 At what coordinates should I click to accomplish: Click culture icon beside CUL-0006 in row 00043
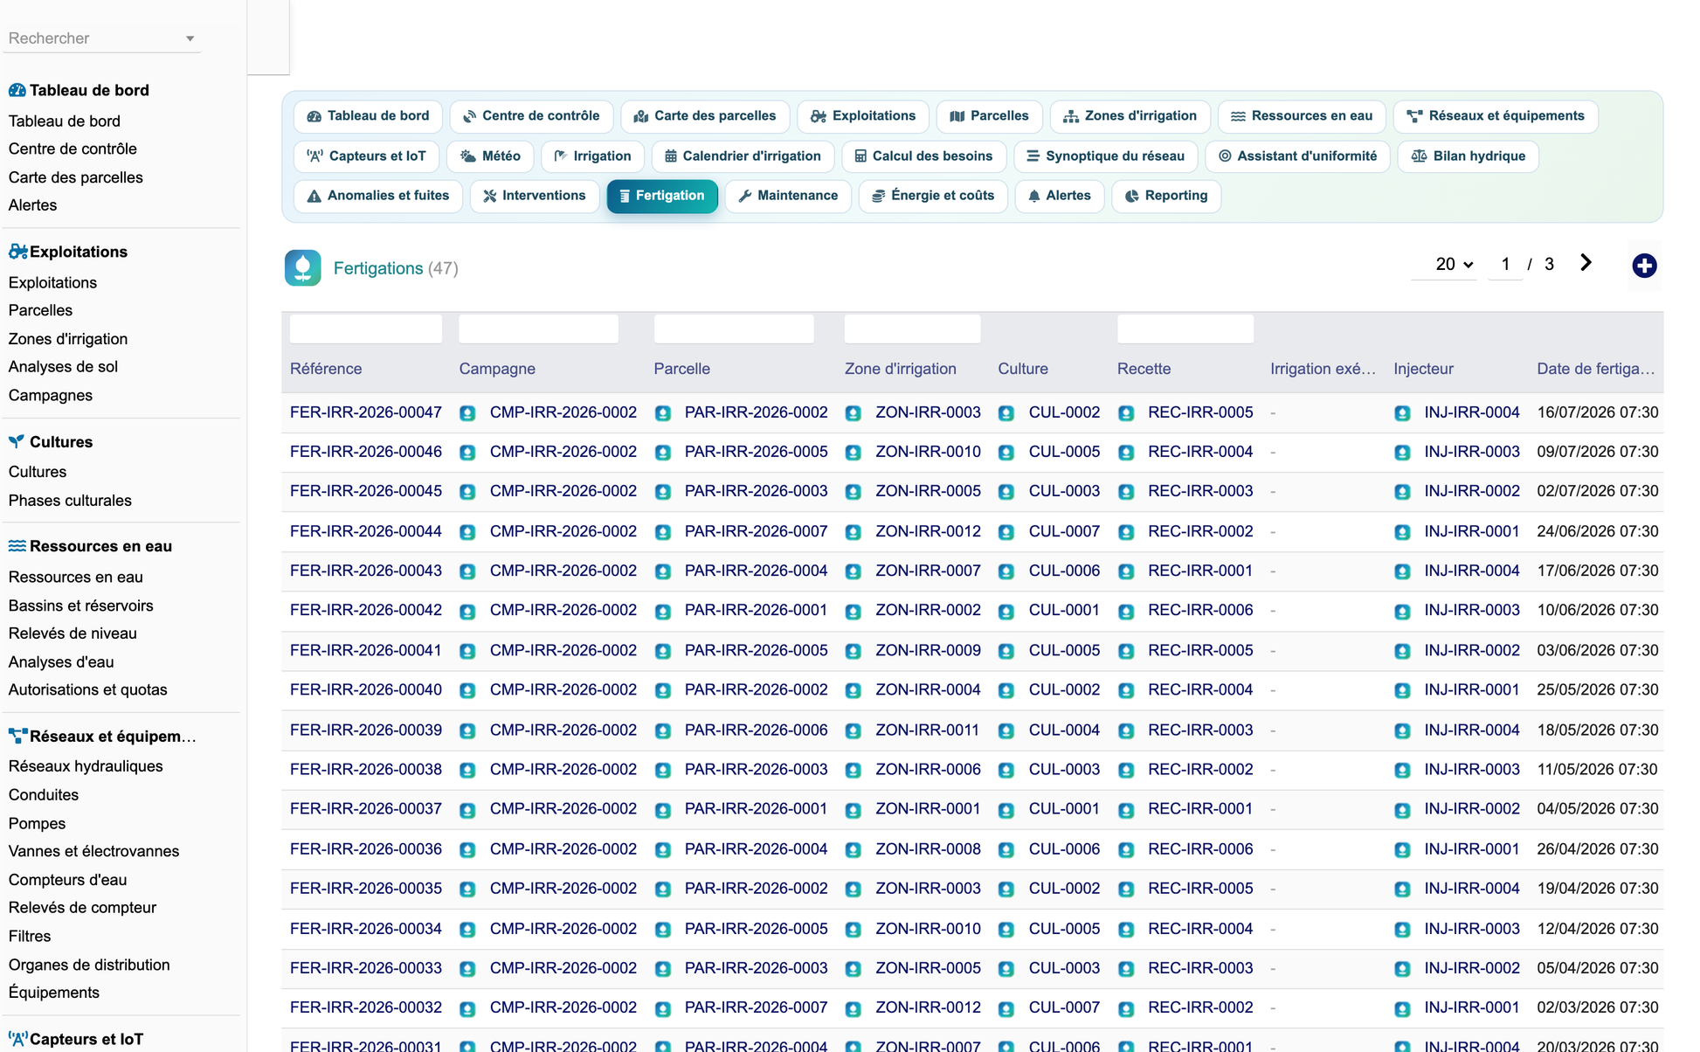click(x=1006, y=571)
